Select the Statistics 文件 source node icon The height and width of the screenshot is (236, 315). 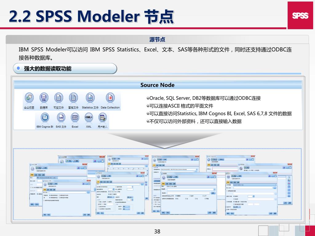(90, 98)
